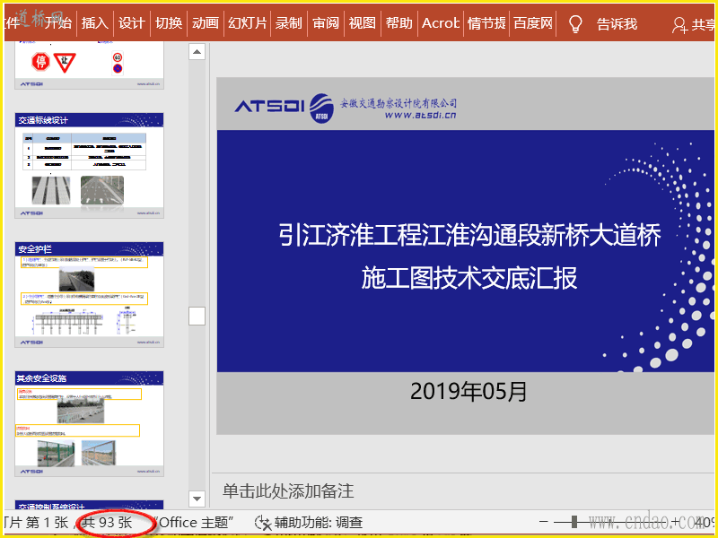This screenshot has width=718, height=538.
Task: Switch to the 设计 tab
Action: [131, 23]
